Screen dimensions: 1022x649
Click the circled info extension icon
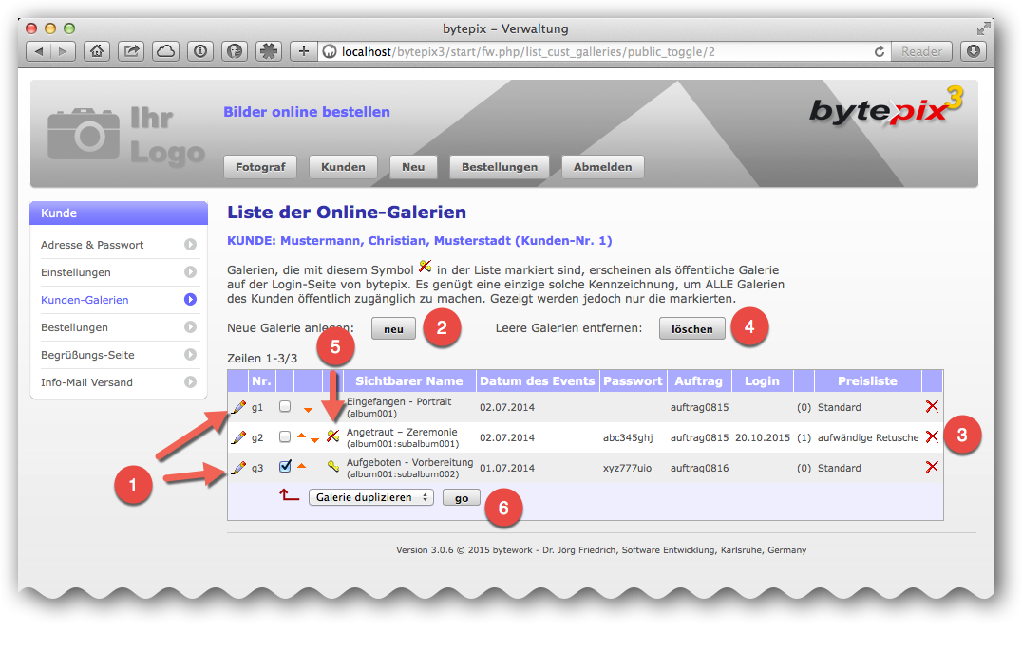coord(200,51)
